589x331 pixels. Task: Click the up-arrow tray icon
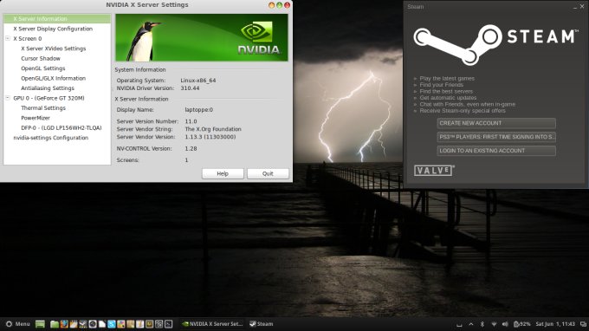[471, 324]
